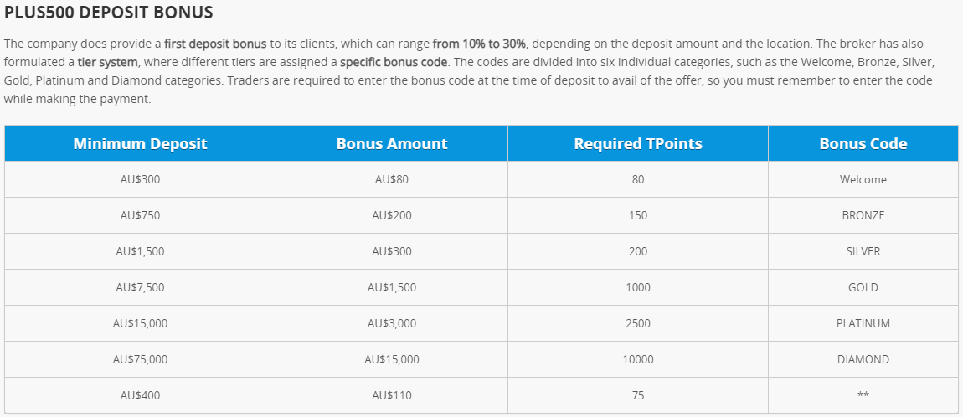The width and height of the screenshot is (963, 417).
Task: Select the BRONZE bonus code cell
Action: coord(863,215)
